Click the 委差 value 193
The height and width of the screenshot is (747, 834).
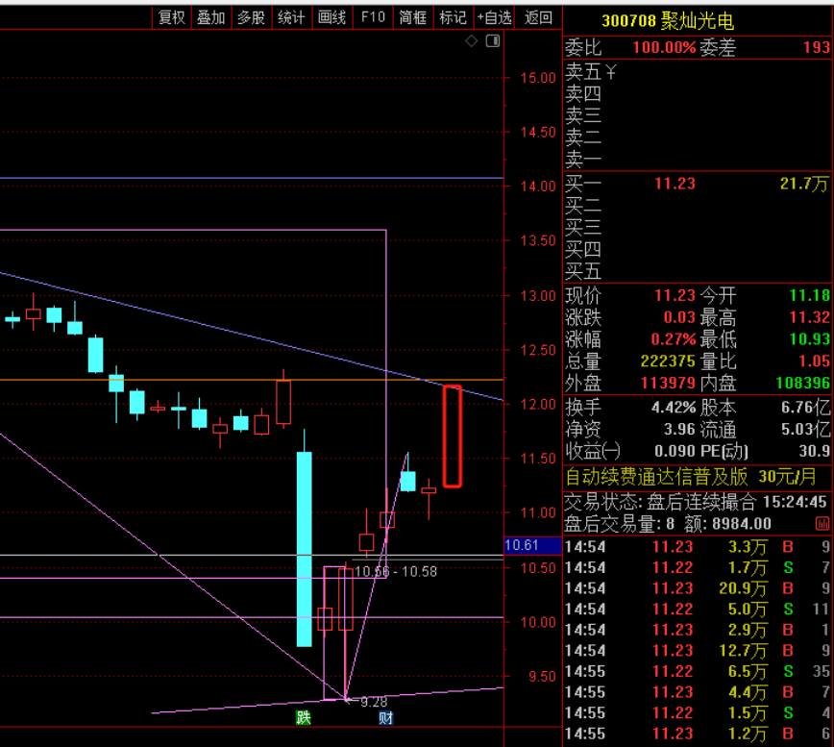pos(817,47)
